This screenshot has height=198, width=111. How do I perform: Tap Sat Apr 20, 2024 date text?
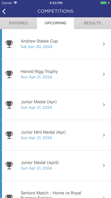tap(37, 47)
